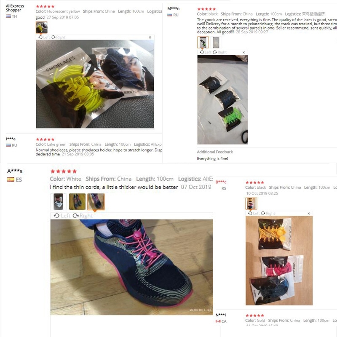This screenshot has height=337, width=337.
Task: Open third thumbnail in A***s review
Action: [x=96, y=202]
